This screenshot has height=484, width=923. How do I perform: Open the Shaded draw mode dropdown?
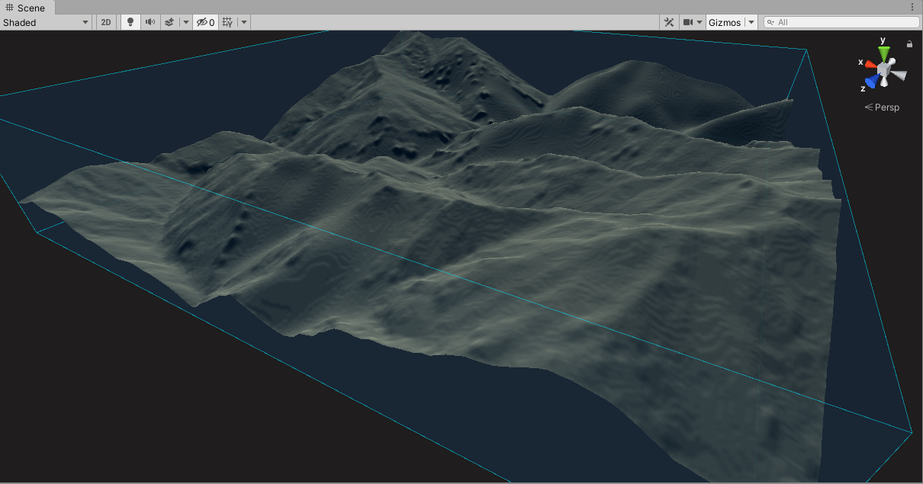[46, 22]
